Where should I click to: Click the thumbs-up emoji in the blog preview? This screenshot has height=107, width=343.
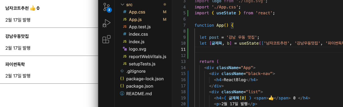tap(33, 8)
